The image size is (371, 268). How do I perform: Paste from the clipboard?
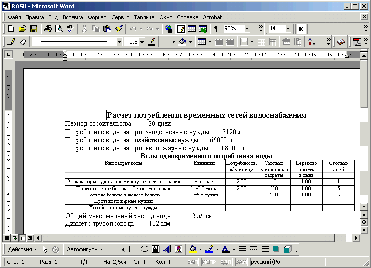coord(107,29)
